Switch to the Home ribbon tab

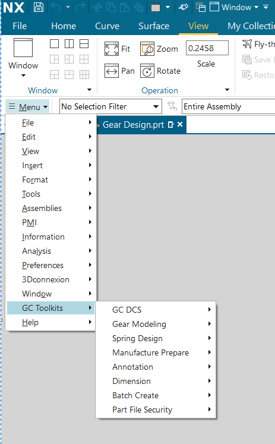(64, 26)
